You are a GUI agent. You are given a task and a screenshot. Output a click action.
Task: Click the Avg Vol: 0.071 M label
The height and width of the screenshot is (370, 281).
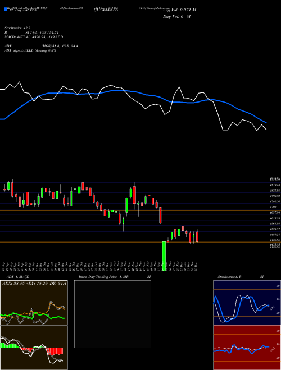(x=179, y=10)
